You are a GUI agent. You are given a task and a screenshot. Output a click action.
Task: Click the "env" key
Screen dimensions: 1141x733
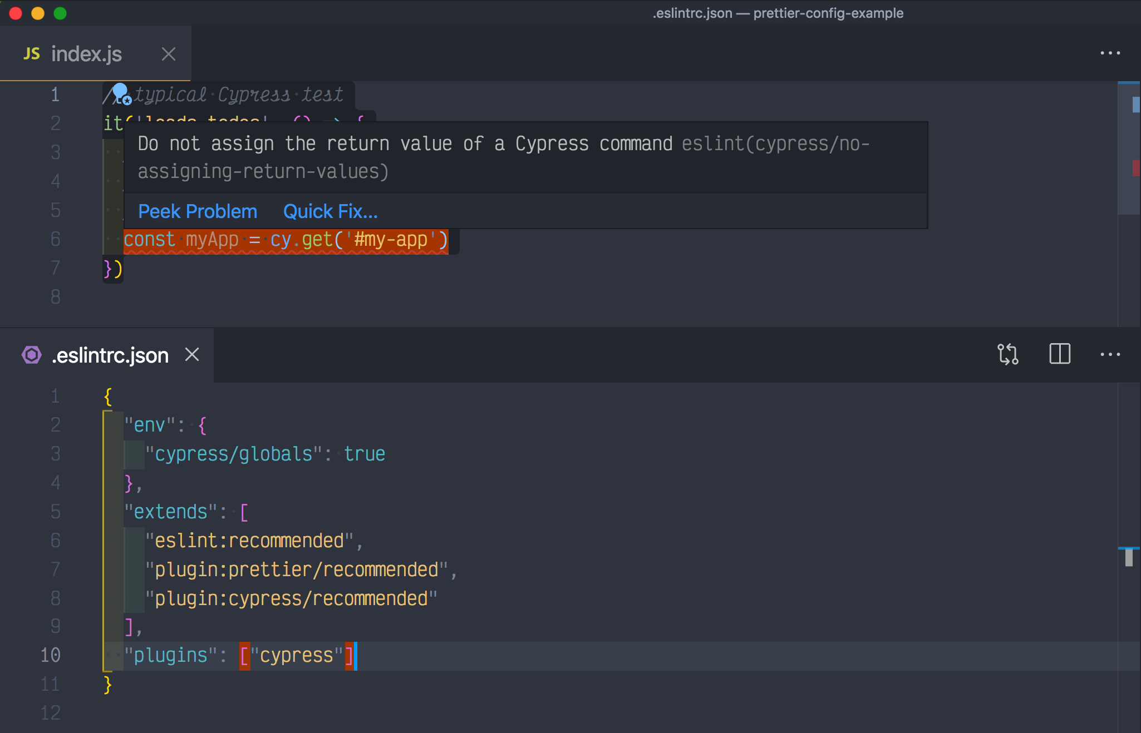pyautogui.click(x=150, y=425)
